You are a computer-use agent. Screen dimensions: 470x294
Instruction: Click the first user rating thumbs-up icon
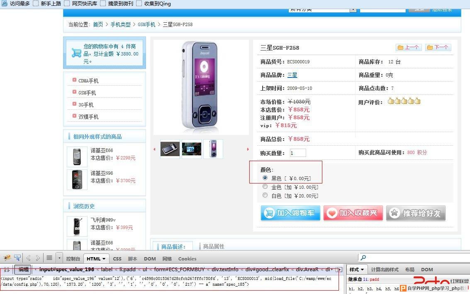(391, 101)
